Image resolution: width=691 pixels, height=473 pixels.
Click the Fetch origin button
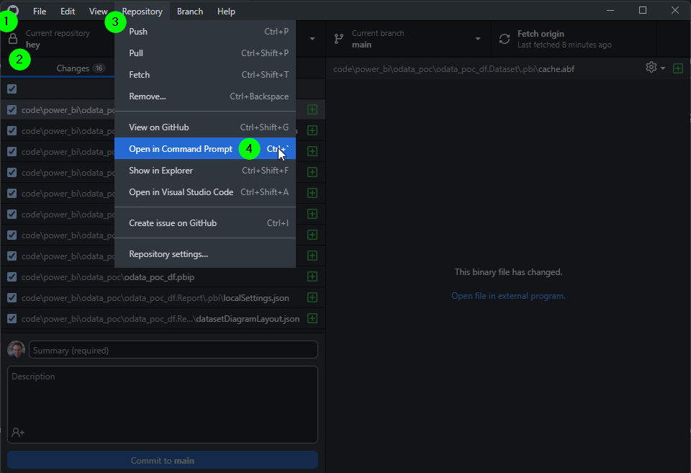pos(574,39)
